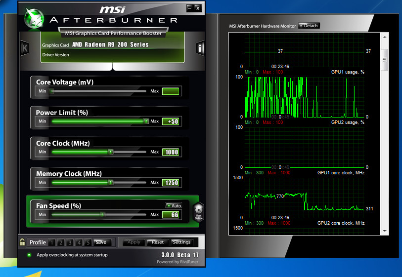Select profile slot 3

click(x=70, y=242)
